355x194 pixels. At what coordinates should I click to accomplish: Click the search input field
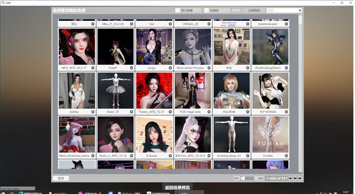click(x=282, y=11)
